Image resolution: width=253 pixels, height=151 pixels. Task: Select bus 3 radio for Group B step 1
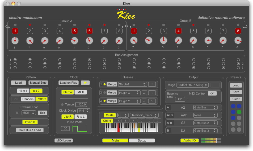[134, 68]
